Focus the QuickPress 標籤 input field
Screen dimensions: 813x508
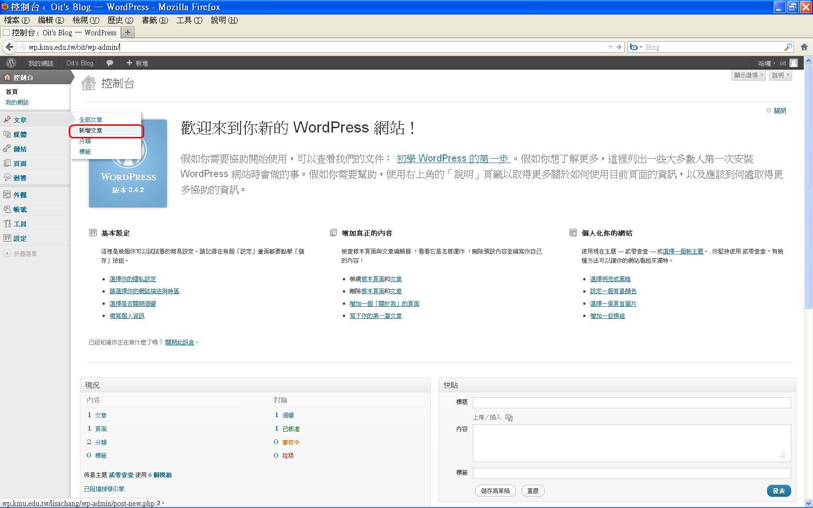coord(632,473)
